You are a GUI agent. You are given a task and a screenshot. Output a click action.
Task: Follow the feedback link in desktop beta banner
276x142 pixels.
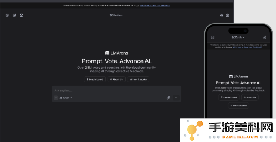pos(155,5)
